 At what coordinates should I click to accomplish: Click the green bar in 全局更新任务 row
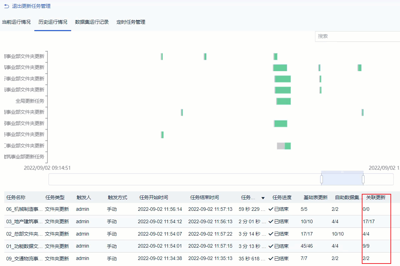coord(284,101)
